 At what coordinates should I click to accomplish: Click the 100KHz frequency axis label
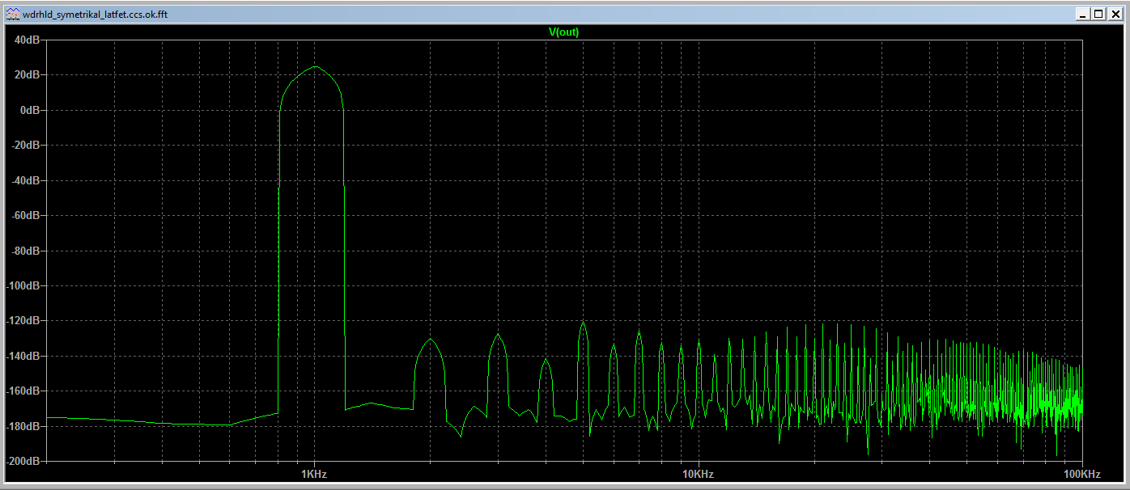click(1081, 474)
